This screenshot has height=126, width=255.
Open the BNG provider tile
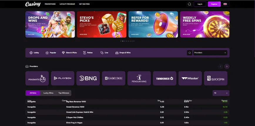point(88,78)
